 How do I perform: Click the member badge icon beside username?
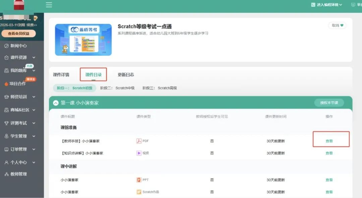click(35, 18)
